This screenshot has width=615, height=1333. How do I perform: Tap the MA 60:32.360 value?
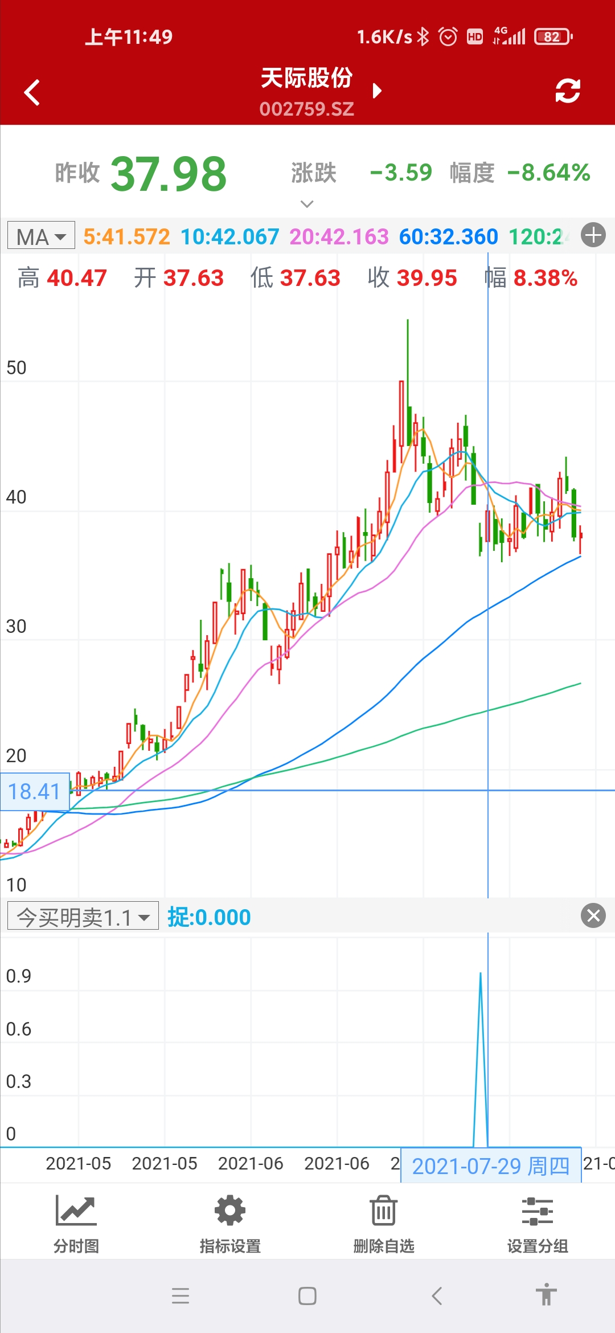(x=448, y=236)
